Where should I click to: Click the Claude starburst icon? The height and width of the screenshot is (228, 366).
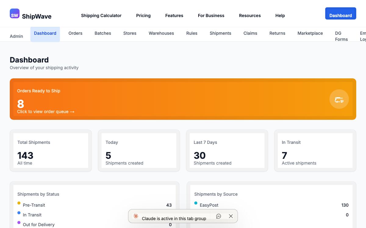tap(136, 216)
